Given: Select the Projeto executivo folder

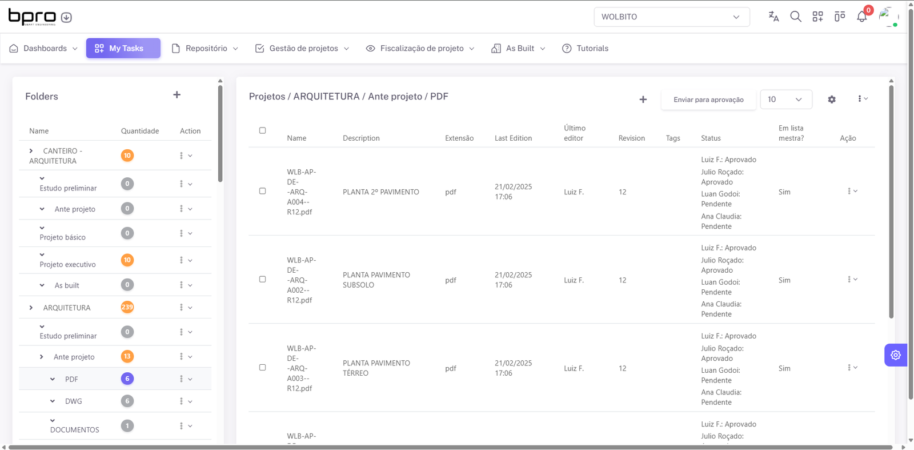Looking at the screenshot, I should click(67, 265).
